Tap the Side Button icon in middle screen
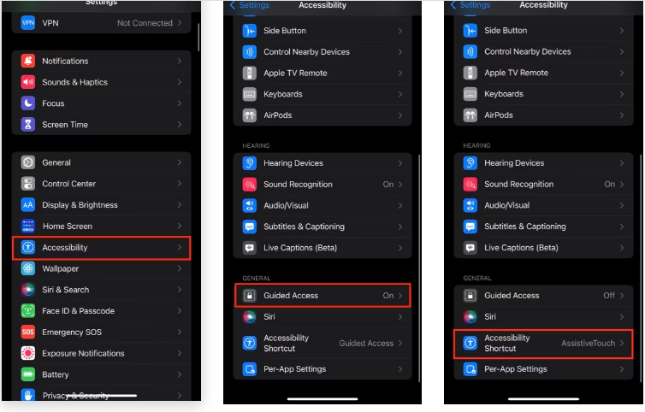The width and height of the screenshot is (645, 412). [x=249, y=31]
